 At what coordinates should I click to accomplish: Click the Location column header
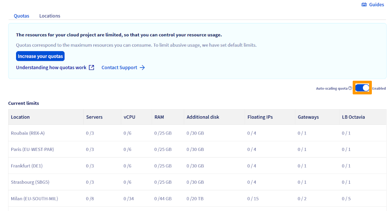click(x=20, y=117)
